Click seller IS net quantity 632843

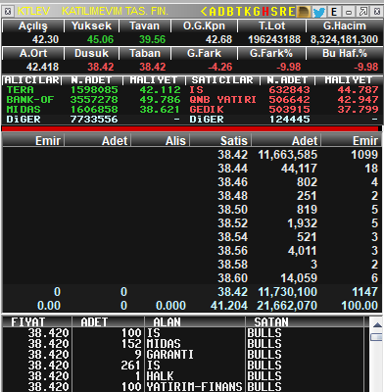click(x=289, y=90)
